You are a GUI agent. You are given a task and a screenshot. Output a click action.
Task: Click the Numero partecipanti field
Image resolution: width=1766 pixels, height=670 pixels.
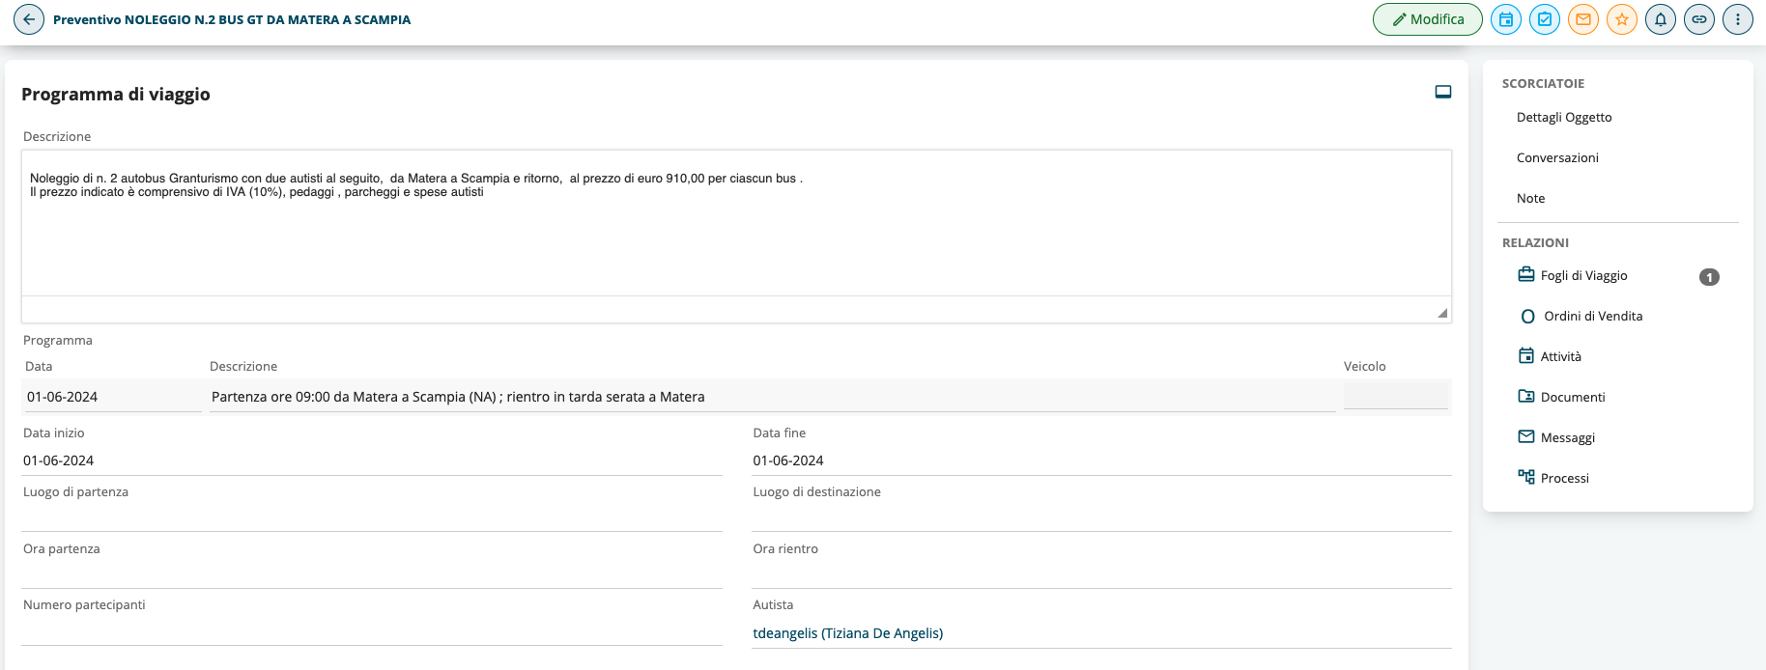372,630
